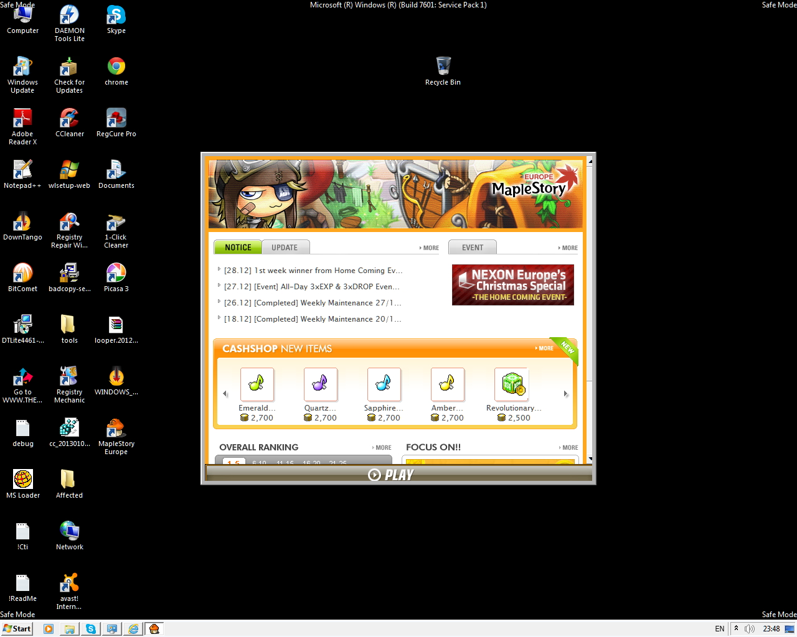797x637 pixels.
Task: Open BitComet desktop shortcut
Action: [22, 278]
